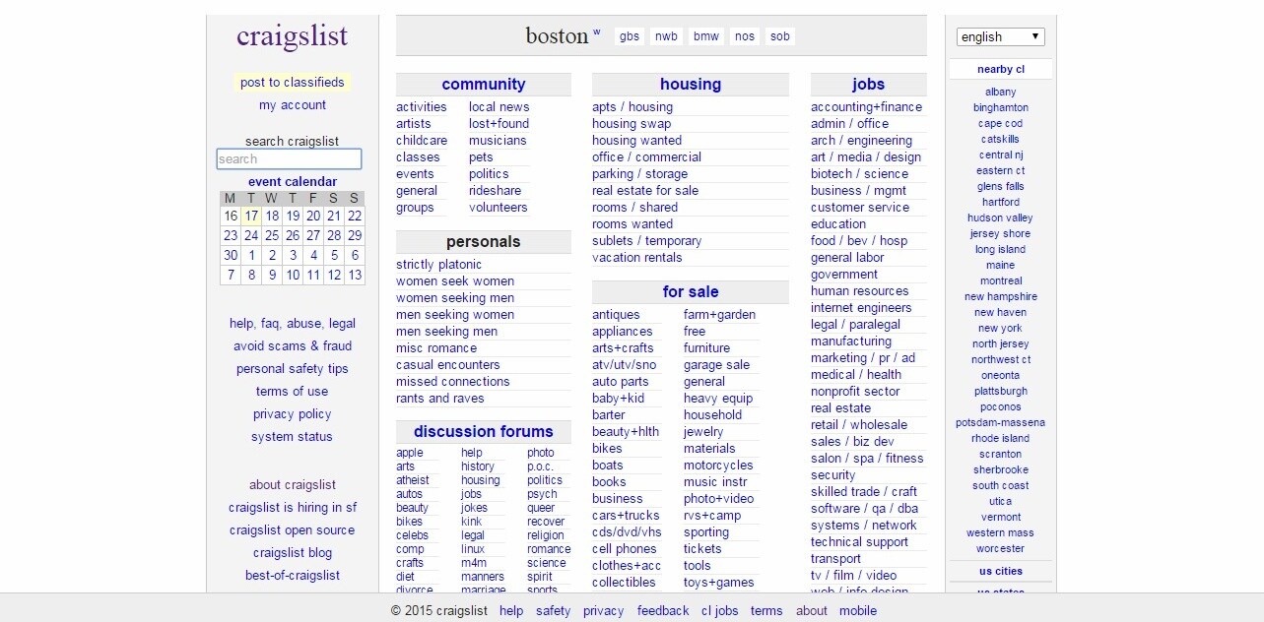
Task: Open the community section header
Action: click(x=484, y=85)
